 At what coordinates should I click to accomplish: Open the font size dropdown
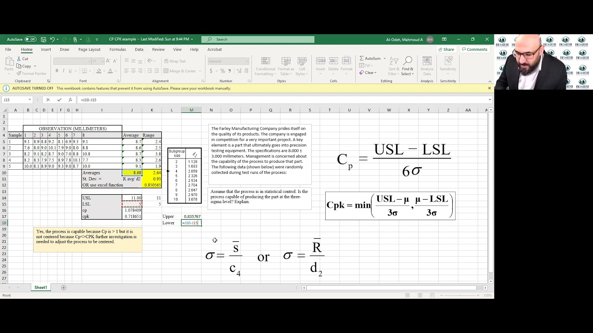point(102,61)
